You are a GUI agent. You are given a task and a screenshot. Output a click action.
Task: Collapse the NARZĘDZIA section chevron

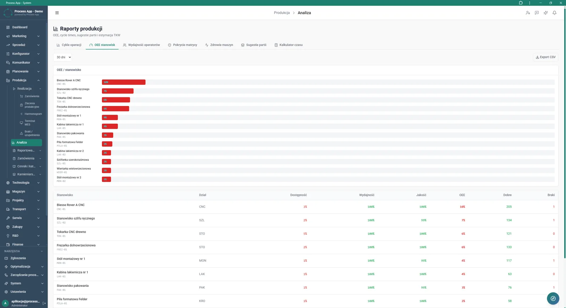[x=42, y=251]
